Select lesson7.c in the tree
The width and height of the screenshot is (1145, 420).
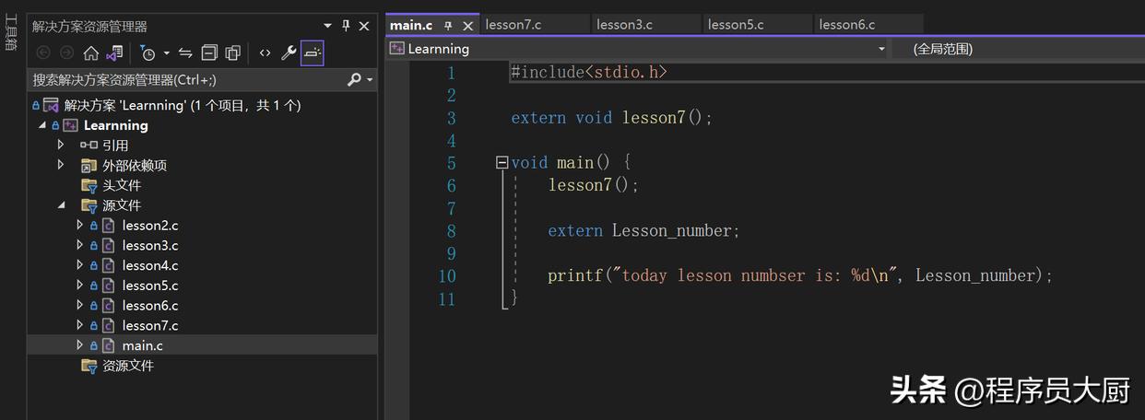pos(150,325)
